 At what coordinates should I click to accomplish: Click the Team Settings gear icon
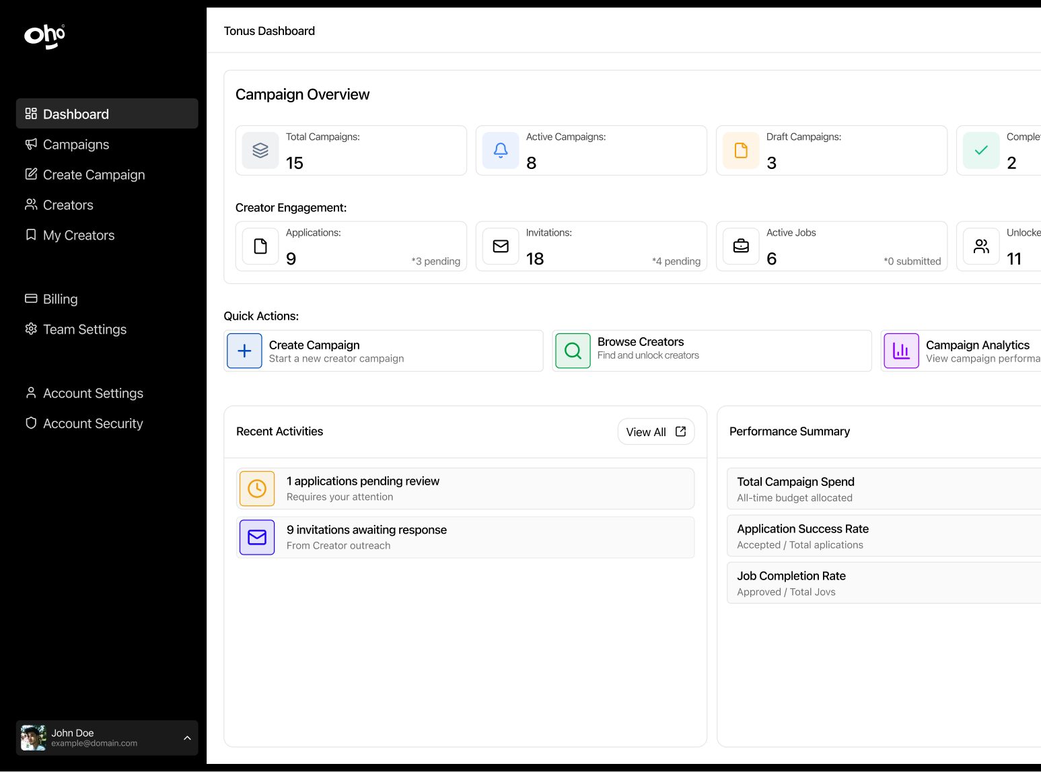coord(31,329)
